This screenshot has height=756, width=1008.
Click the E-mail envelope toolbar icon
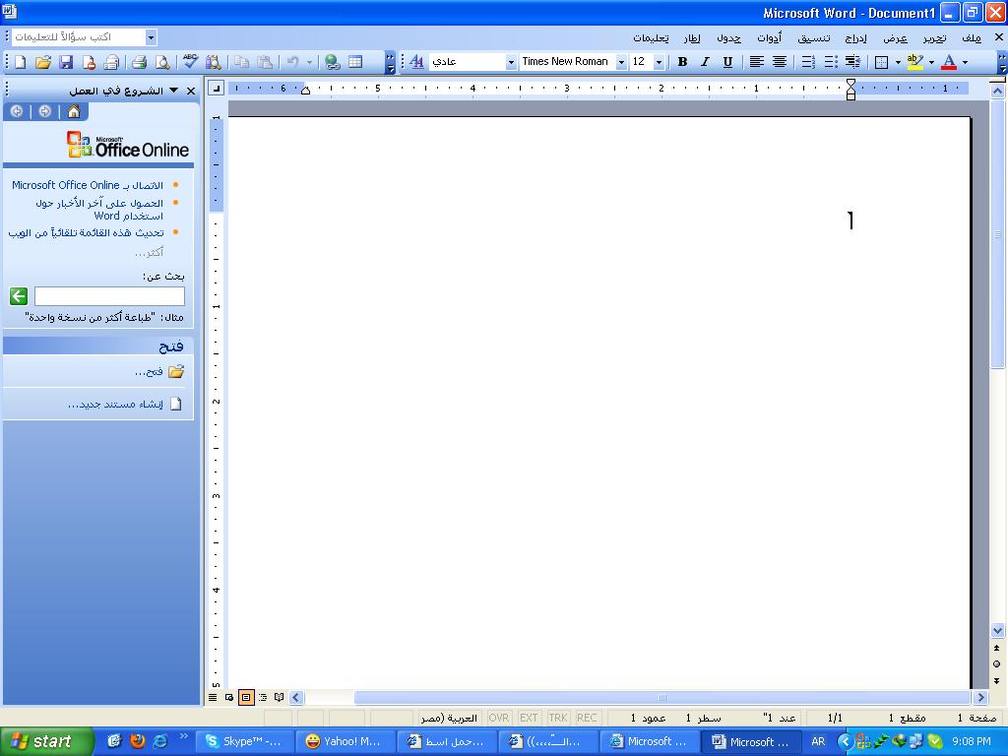point(112,62)
